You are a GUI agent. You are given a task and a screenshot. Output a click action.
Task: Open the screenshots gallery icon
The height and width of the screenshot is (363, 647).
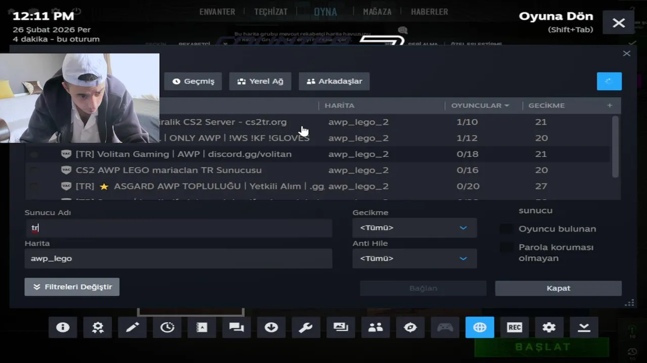coord(341,327)
